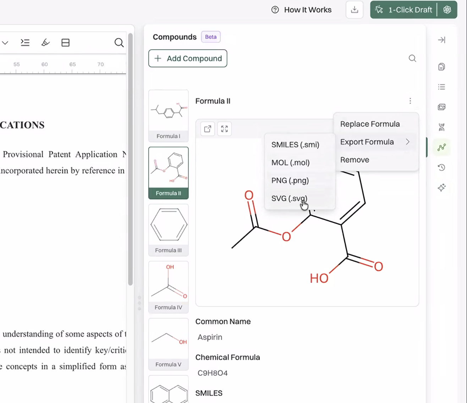This screenshot has height=403, width=467.
Task: Open the toolbar dropdown chevron
Action: tap(5, 43)
